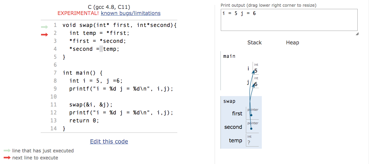Open the known bugs/limitations link
Viewport: 369px width, 164px height.
(x=131, y=13)
